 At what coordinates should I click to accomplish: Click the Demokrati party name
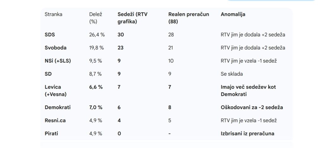pos(58,107)
